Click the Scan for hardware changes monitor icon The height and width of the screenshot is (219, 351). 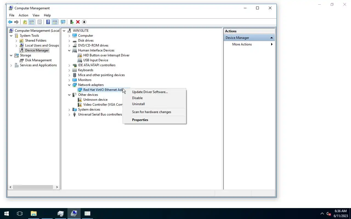pos(63,22)
